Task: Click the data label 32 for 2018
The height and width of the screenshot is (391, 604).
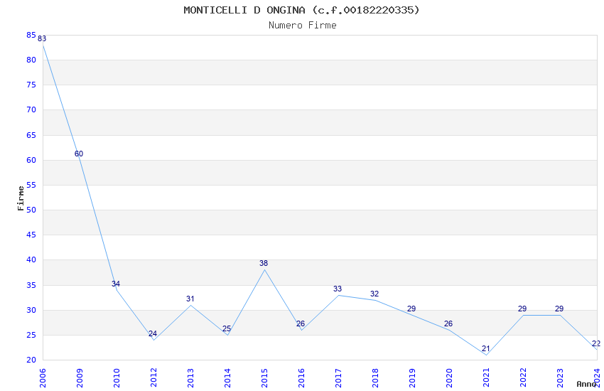Action: [x=374, y=294]
